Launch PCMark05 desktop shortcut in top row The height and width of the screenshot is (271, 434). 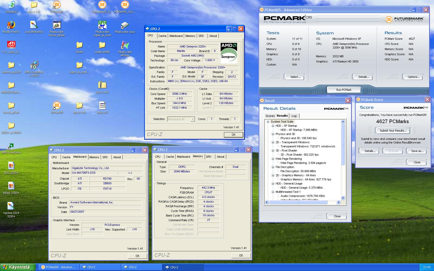57,5
